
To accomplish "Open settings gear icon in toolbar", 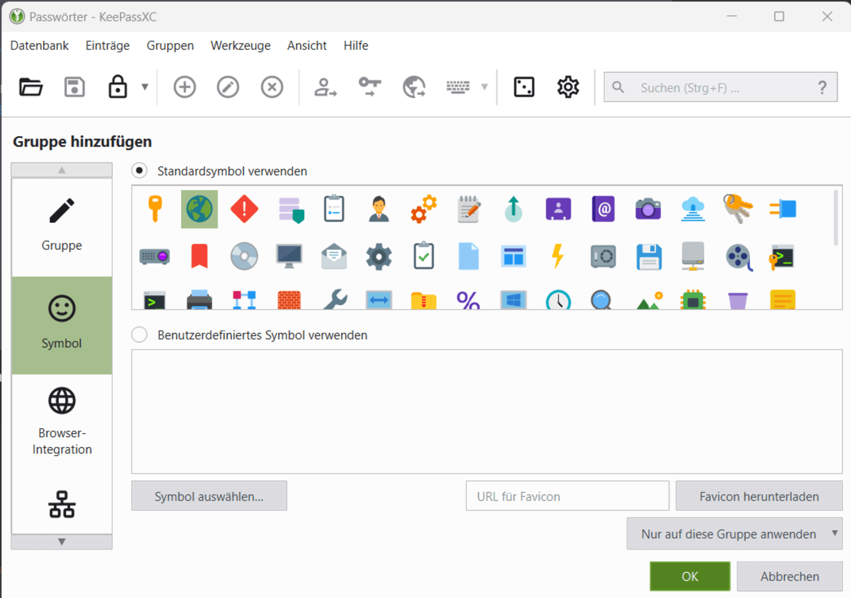I will pos(568,87).
